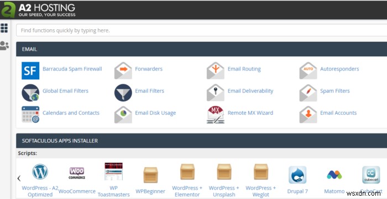Image resolution: width=387 pixels, height=199 pixels.
Task: Click the Remote MX Wizard icon
Action: point(216,115)
